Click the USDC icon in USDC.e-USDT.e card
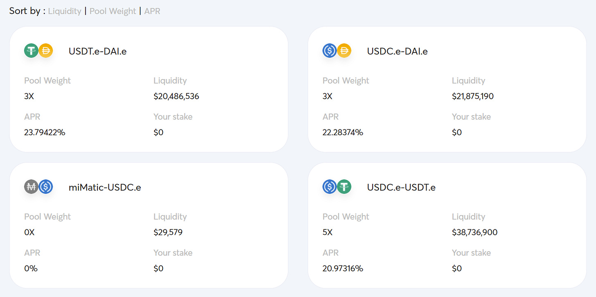 330,187
